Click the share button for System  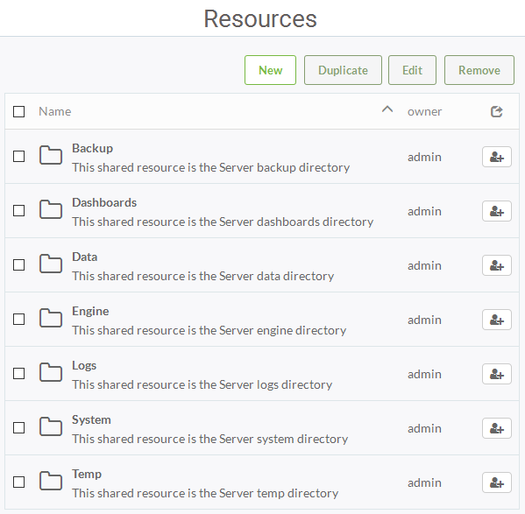click(497, 428)
